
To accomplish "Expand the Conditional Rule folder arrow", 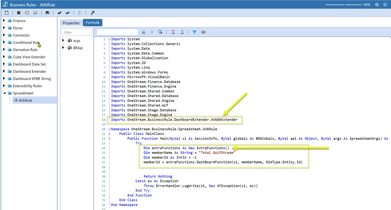I will 4,42.
